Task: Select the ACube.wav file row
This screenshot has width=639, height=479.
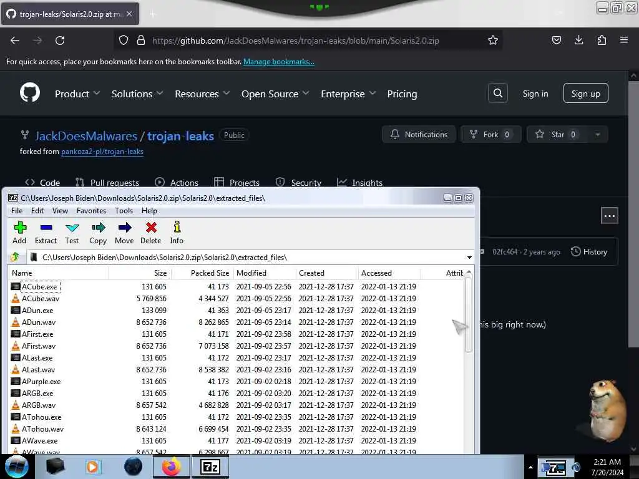Action: point(237,299)
